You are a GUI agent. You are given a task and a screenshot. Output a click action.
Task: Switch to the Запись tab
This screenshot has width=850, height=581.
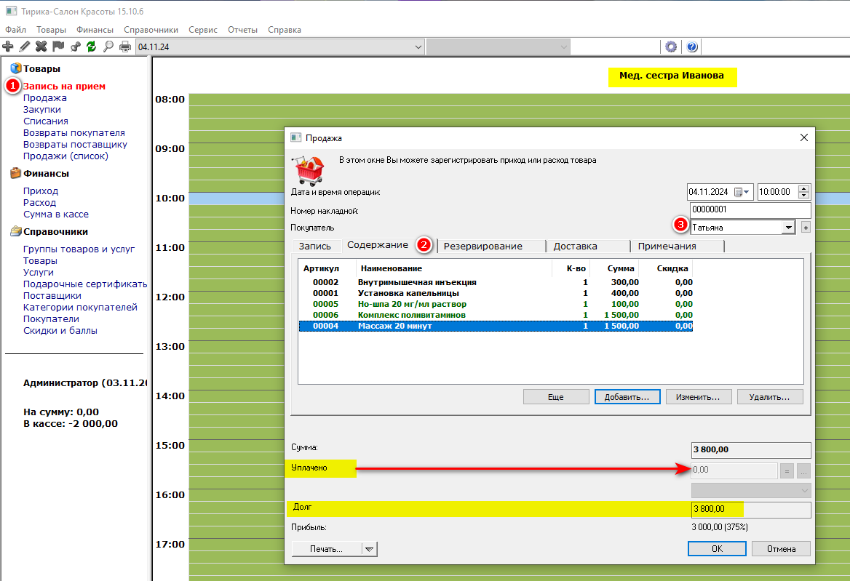coord(315,246)
